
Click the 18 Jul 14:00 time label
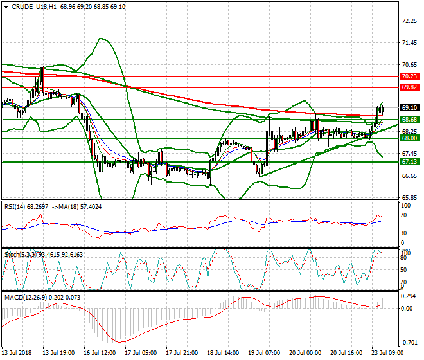tap(223, 353)
